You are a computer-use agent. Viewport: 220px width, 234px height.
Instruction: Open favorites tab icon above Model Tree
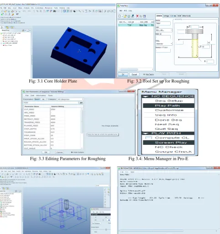tap(12, 27)
